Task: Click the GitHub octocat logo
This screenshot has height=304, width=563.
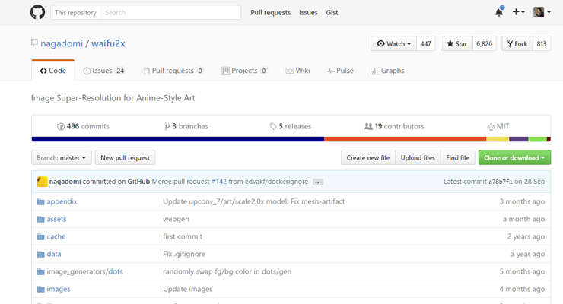Action: 38,12
